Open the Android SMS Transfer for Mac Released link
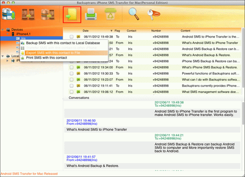245x177 pixels. coord(29,174)
